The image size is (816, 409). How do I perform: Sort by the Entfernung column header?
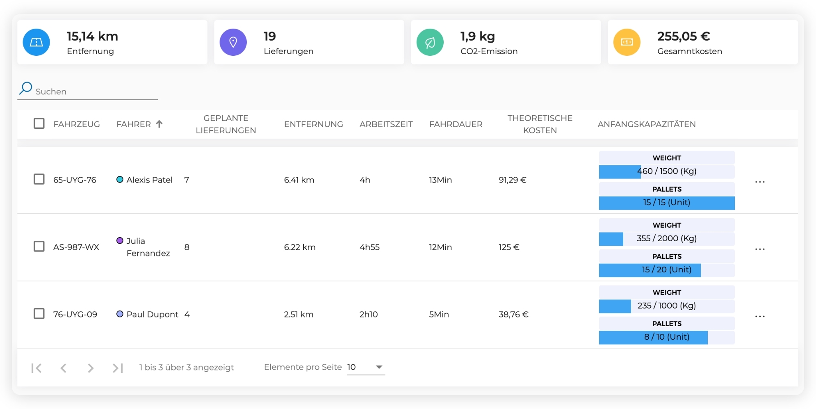coord(313,124)
